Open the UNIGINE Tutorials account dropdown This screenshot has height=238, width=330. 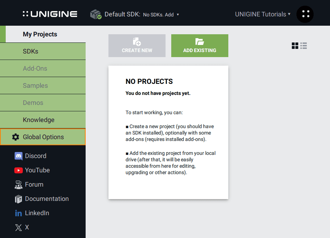click(263, 14)
